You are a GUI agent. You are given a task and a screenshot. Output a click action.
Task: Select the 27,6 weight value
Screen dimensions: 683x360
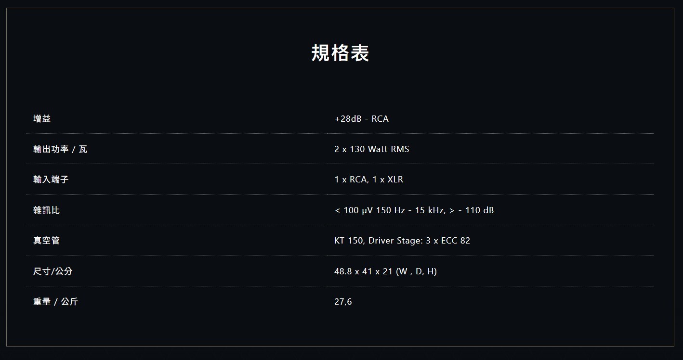(x=343, y=302)
